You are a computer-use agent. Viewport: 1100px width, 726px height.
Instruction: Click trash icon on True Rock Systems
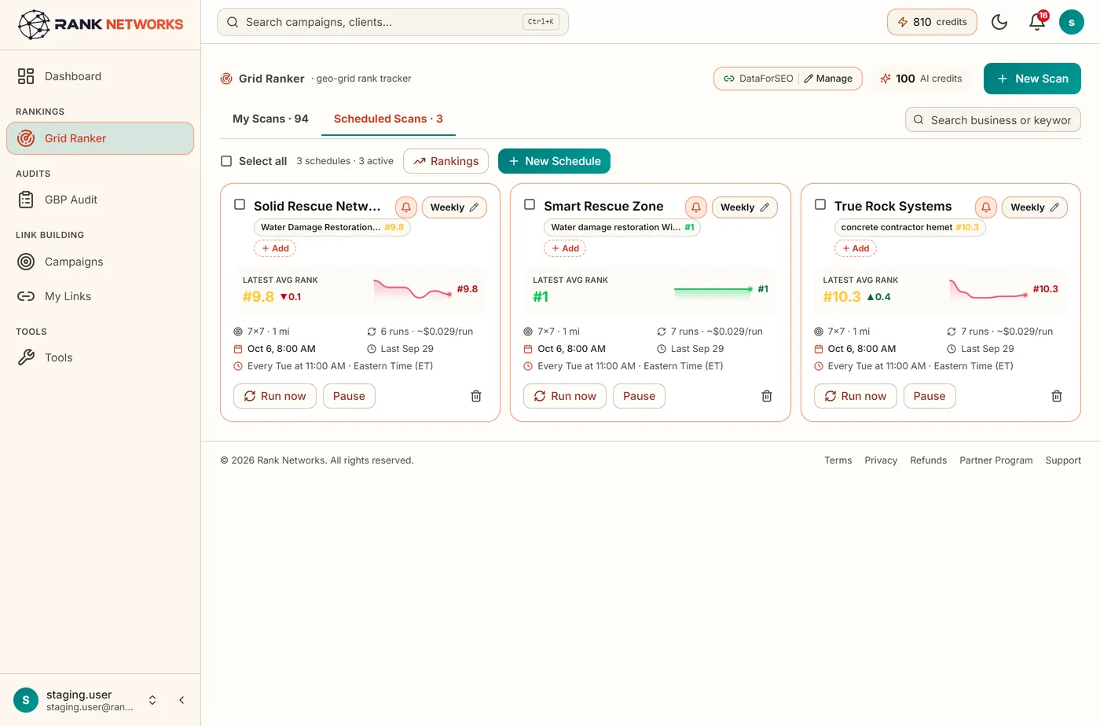[x=1057, y=396]
